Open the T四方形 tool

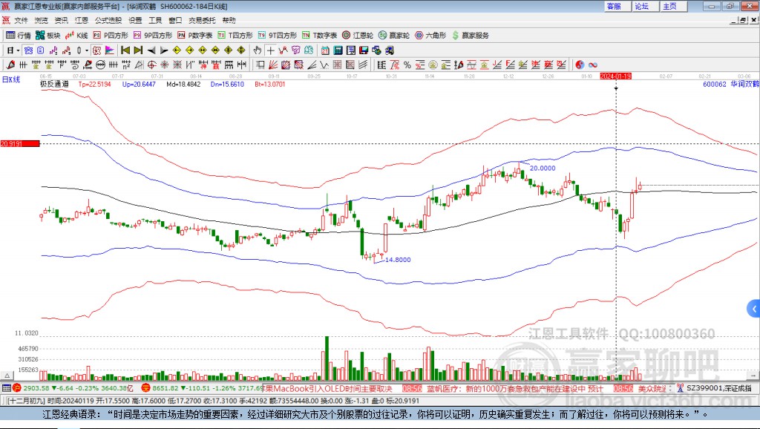(235, 36)
